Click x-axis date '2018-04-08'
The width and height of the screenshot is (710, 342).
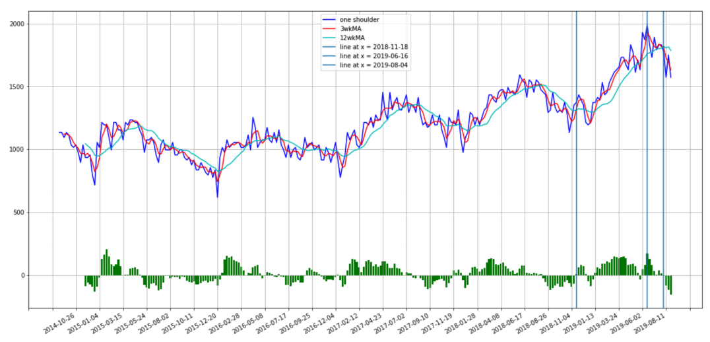tap(484, 322)
